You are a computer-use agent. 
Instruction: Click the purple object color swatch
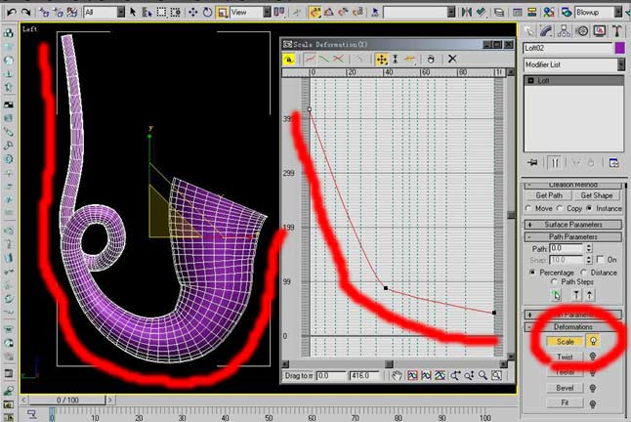pyautogui.click(x=619, y=48)
